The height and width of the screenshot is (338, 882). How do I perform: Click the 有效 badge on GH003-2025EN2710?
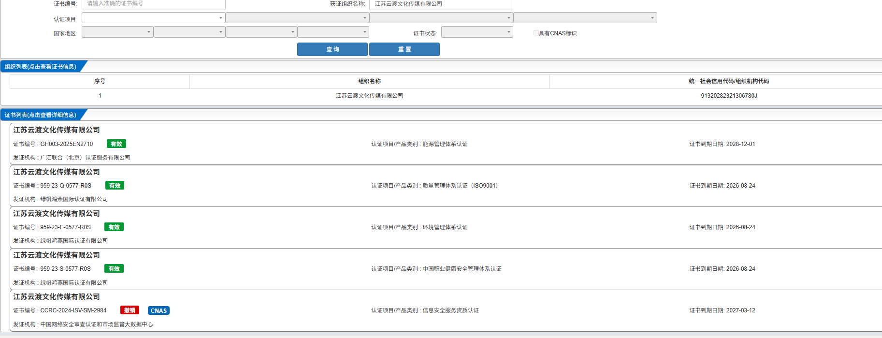pos(116,144)
